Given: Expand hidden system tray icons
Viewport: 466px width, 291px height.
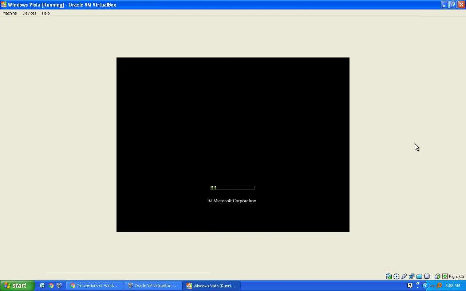Looking at the screenshot, I should pyautogui.click(x=425, y=286).
